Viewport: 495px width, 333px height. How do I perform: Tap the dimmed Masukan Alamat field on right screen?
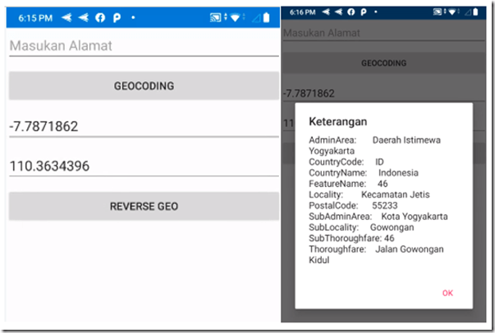click(384, 32)
